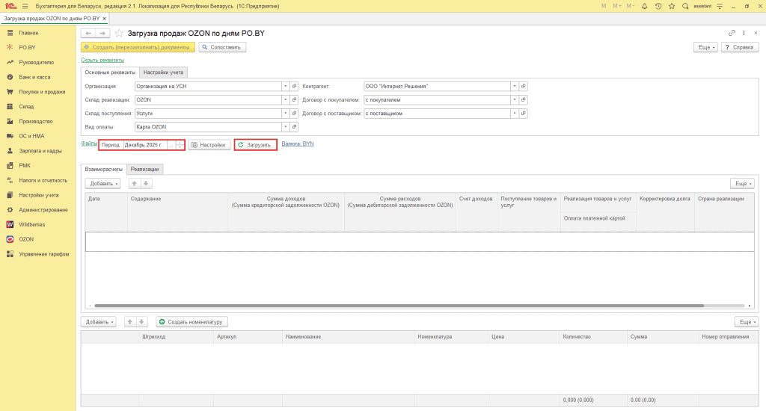The image size is (766, 411).
Task: Open the OZON section in sidebar
Action: tap(26, 239)
